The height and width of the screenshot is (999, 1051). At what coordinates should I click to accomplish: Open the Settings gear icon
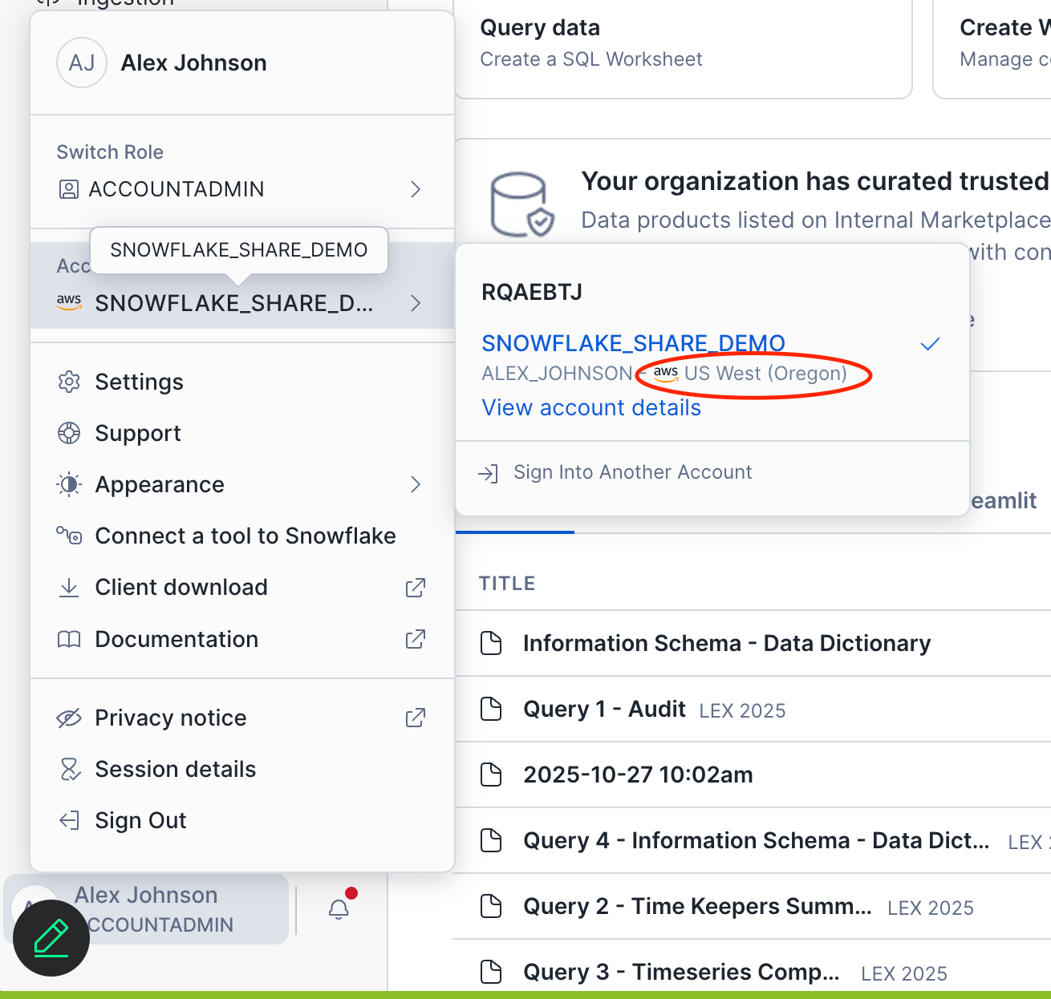click(69, 382)
